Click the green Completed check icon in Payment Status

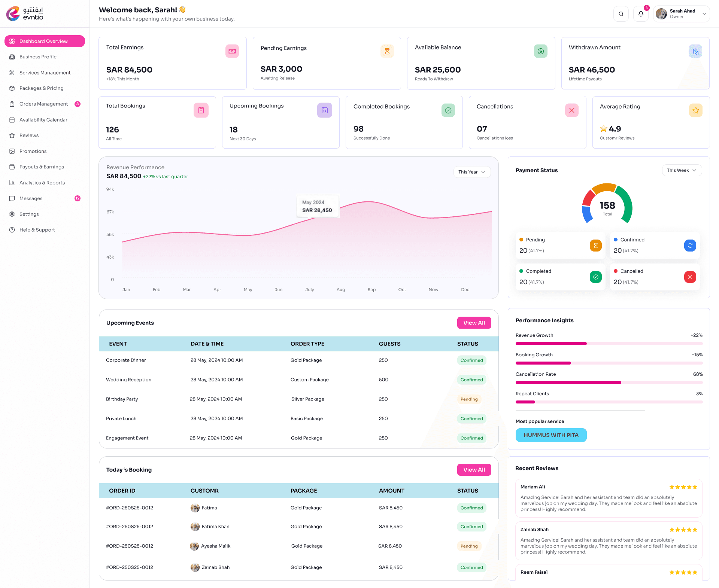pyautogui.click(x=595, y=277)
